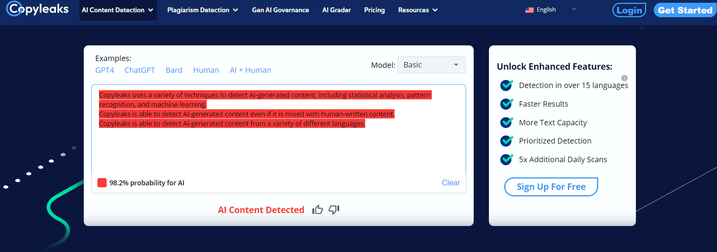
Task: Click 'Prioritized Detection' feature text
Action: (555, 141)
